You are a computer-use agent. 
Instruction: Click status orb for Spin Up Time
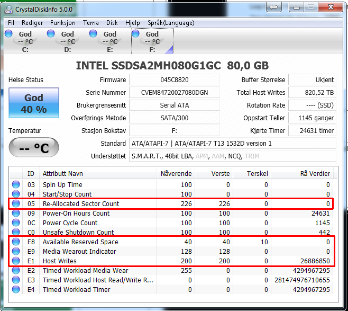16,184
